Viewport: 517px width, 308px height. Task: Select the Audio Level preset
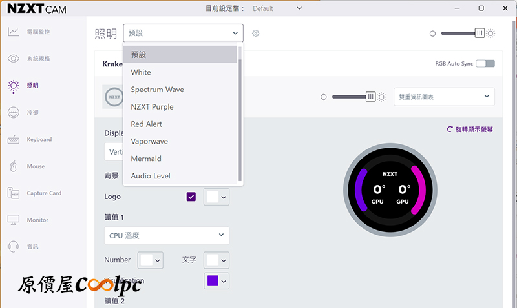180,176
